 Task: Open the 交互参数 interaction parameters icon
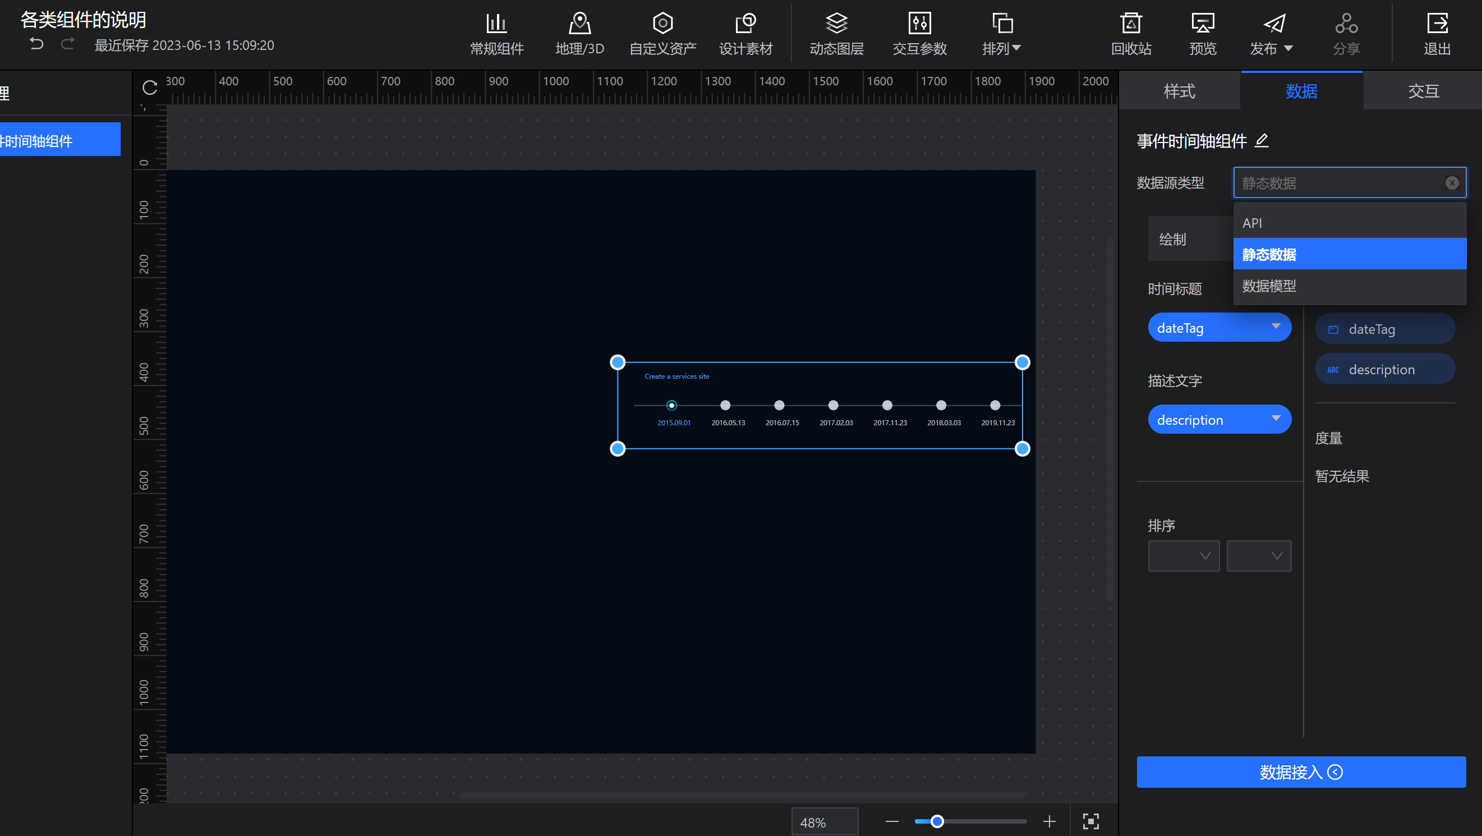pos(919,24)
